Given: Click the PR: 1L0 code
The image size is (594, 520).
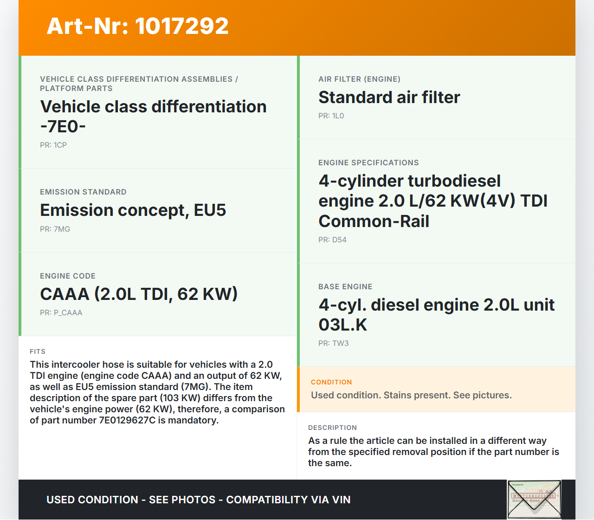Looking at the screenshot, I should [x=331, y=116].
